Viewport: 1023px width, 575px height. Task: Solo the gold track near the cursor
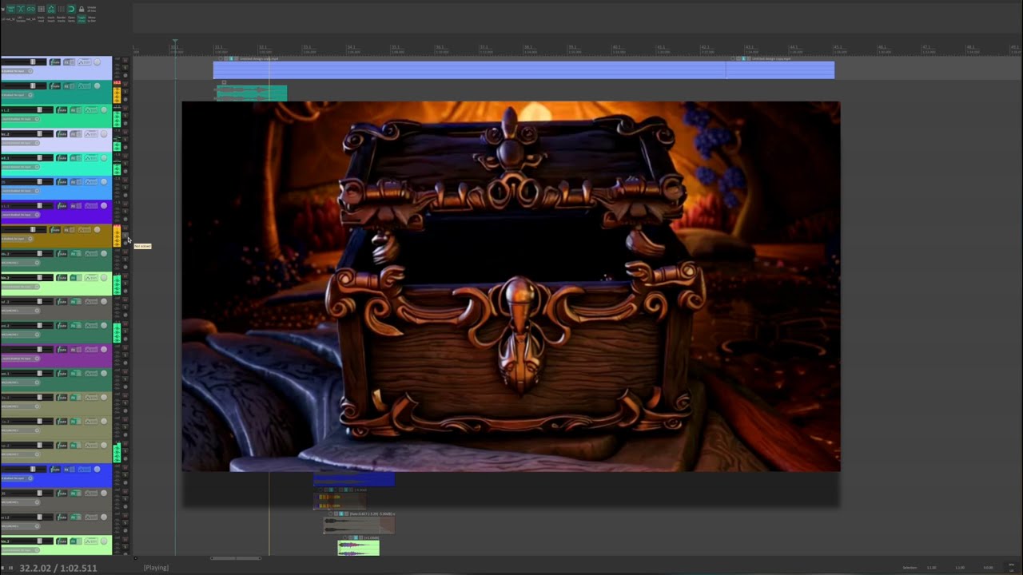[x=125, y=236]
